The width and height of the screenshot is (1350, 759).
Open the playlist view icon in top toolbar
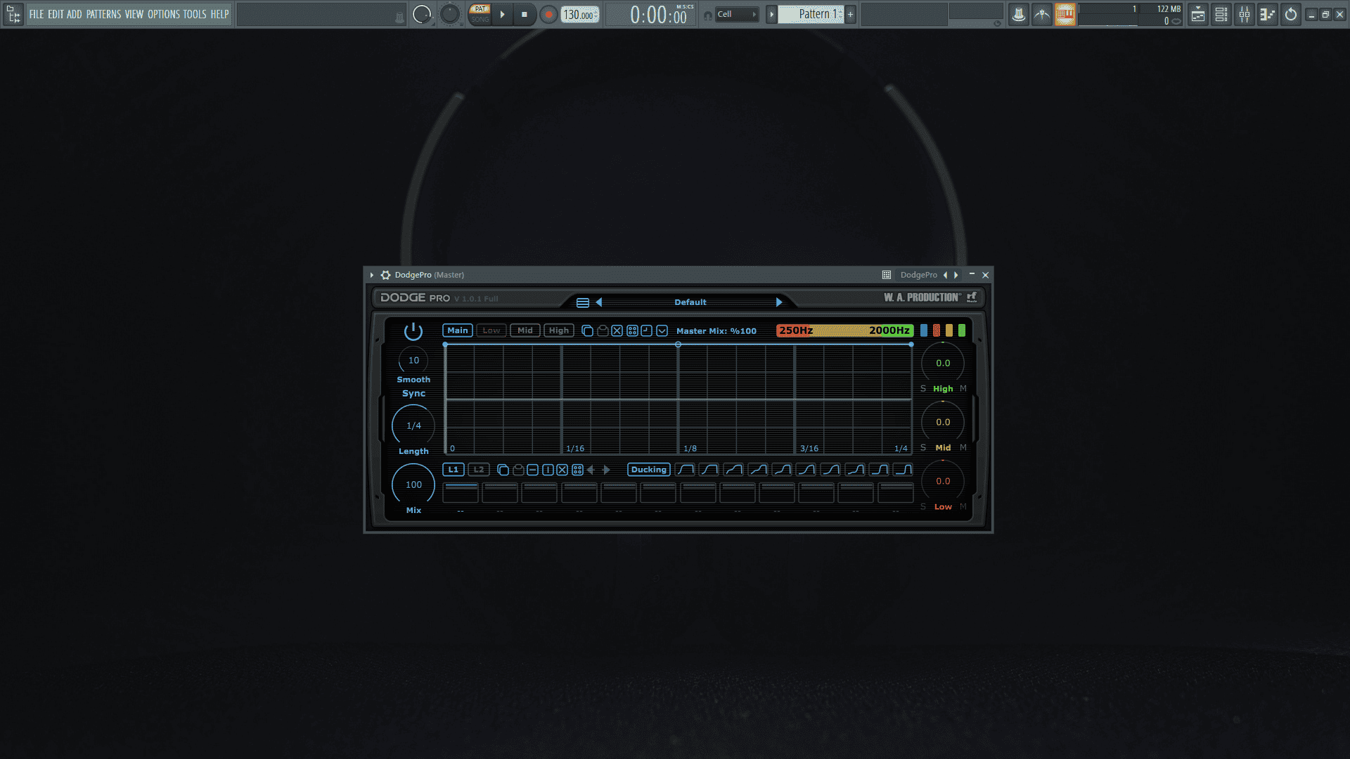(x=1198, y=14)
